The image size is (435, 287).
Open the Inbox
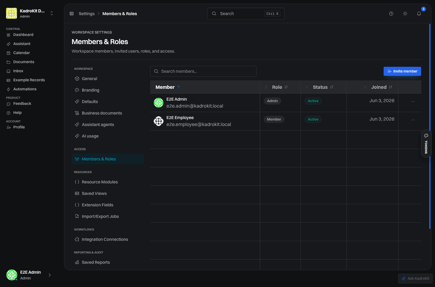coord(18,71)
